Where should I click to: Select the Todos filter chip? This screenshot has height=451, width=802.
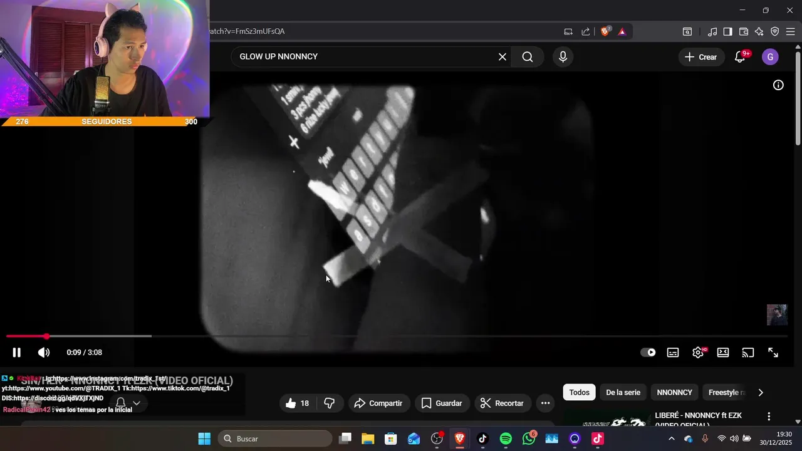[580, 393]
